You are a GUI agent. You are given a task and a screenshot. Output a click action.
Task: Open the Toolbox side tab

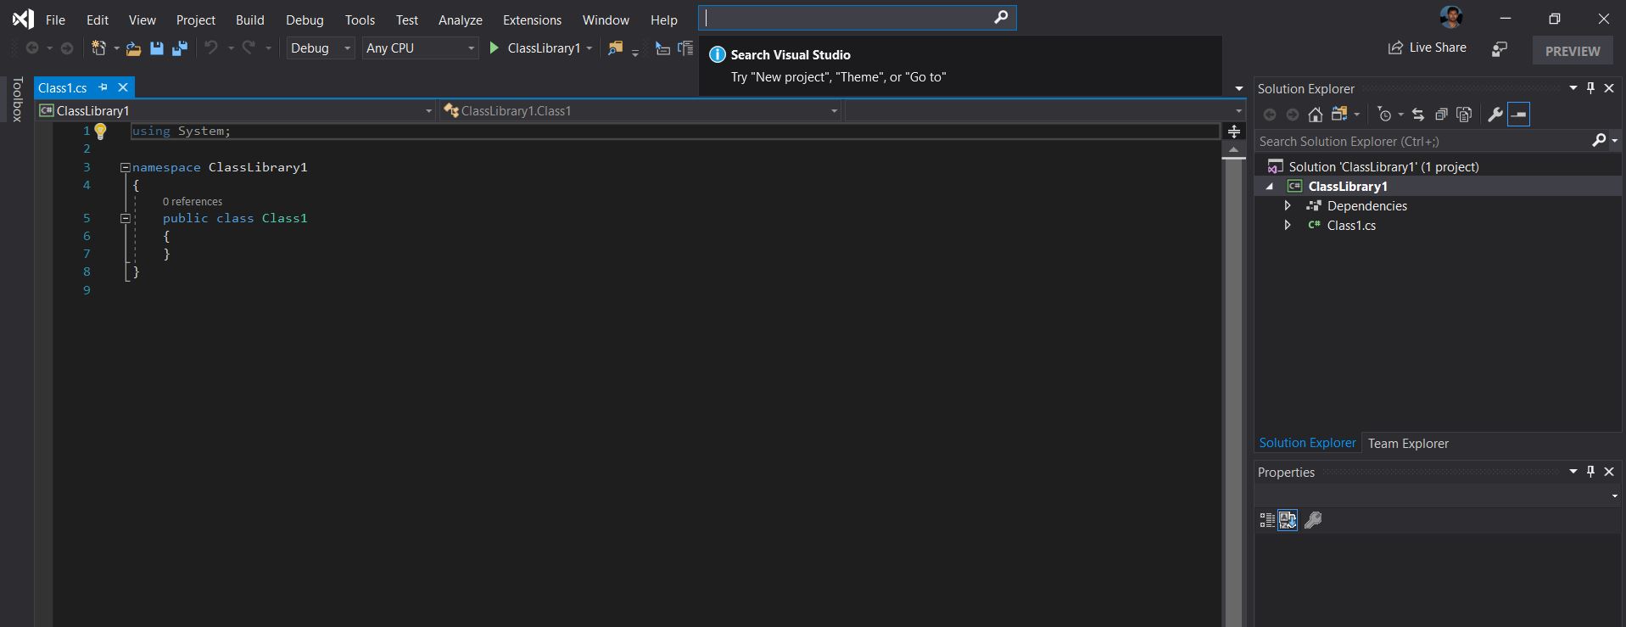[x=17, y=100]
